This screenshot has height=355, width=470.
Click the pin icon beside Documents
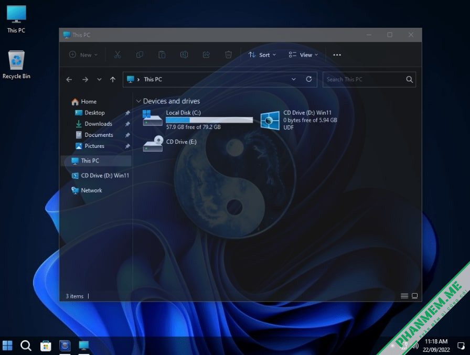tap(127, 135)
